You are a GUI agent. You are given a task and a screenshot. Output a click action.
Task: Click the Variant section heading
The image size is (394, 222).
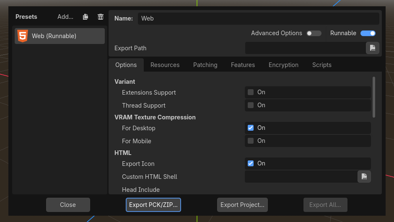pyautogui.click(x=124, y=82)
